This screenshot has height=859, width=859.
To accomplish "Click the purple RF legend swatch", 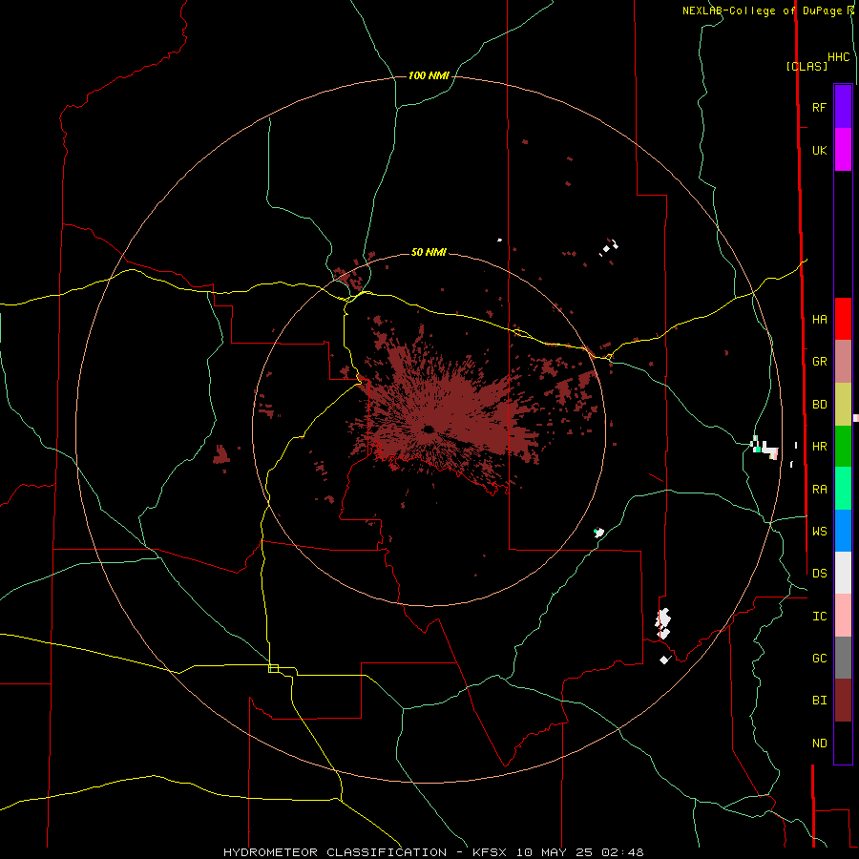I will point(843,107).
